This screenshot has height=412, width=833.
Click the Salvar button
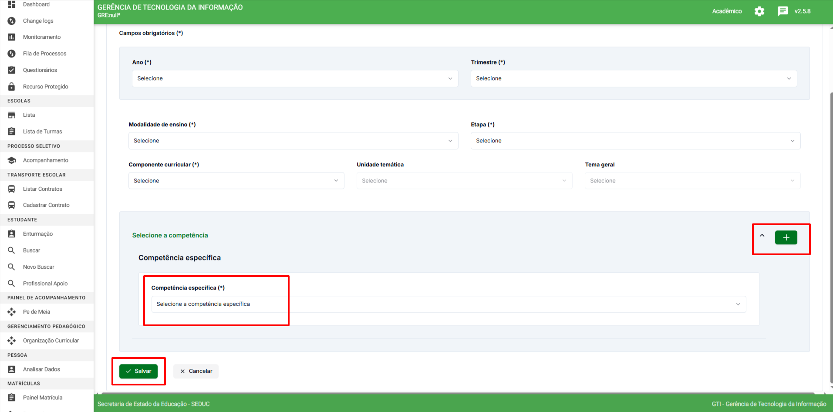tap(138, 371)
